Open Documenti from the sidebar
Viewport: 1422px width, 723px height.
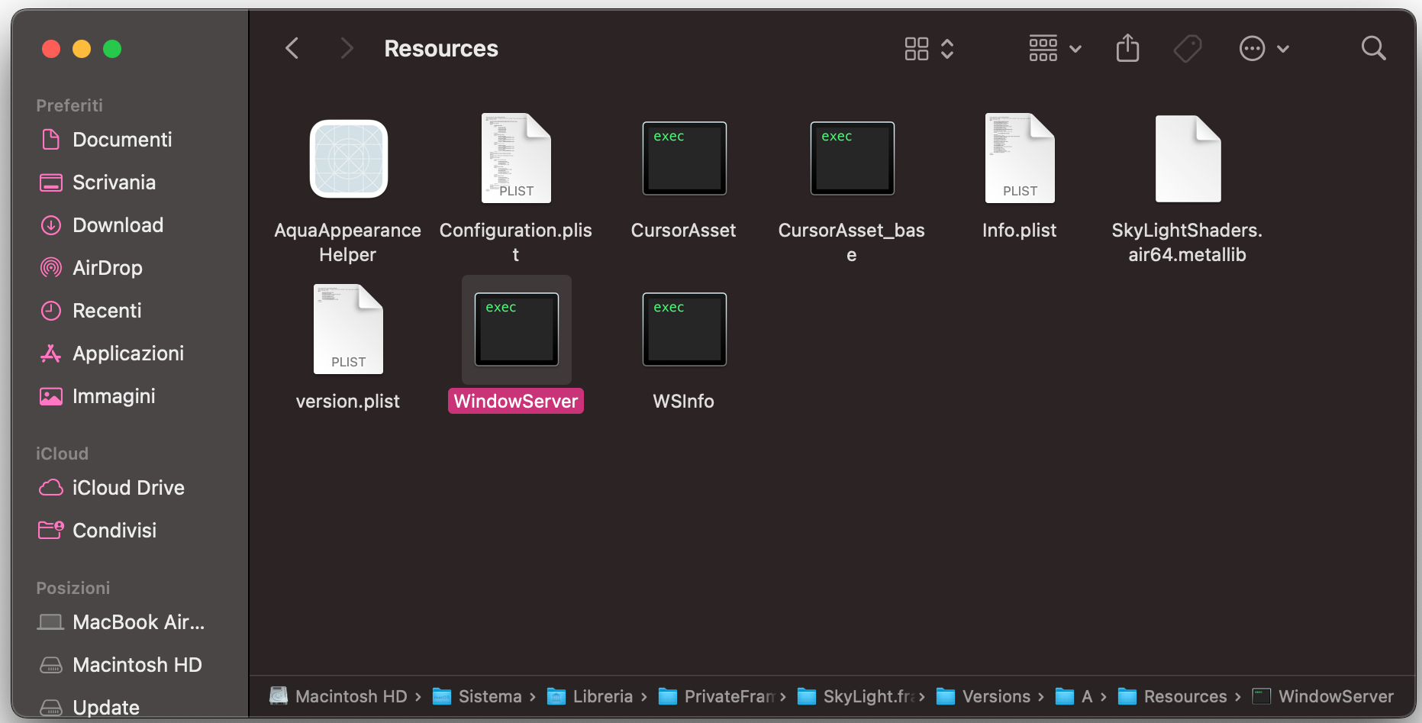122,139
